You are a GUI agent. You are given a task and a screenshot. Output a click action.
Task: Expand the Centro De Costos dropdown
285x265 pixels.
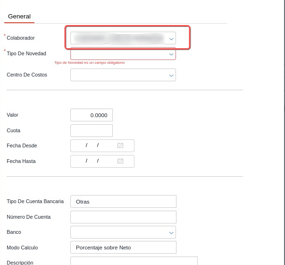tap(171, 75)
